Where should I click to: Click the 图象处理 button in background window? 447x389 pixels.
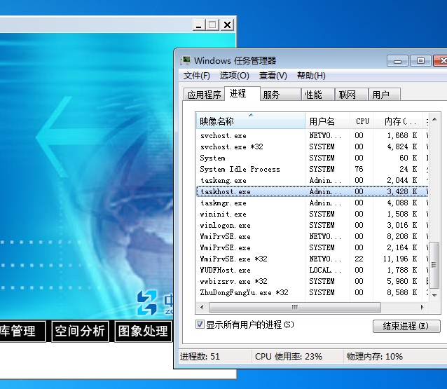[143, 331]
